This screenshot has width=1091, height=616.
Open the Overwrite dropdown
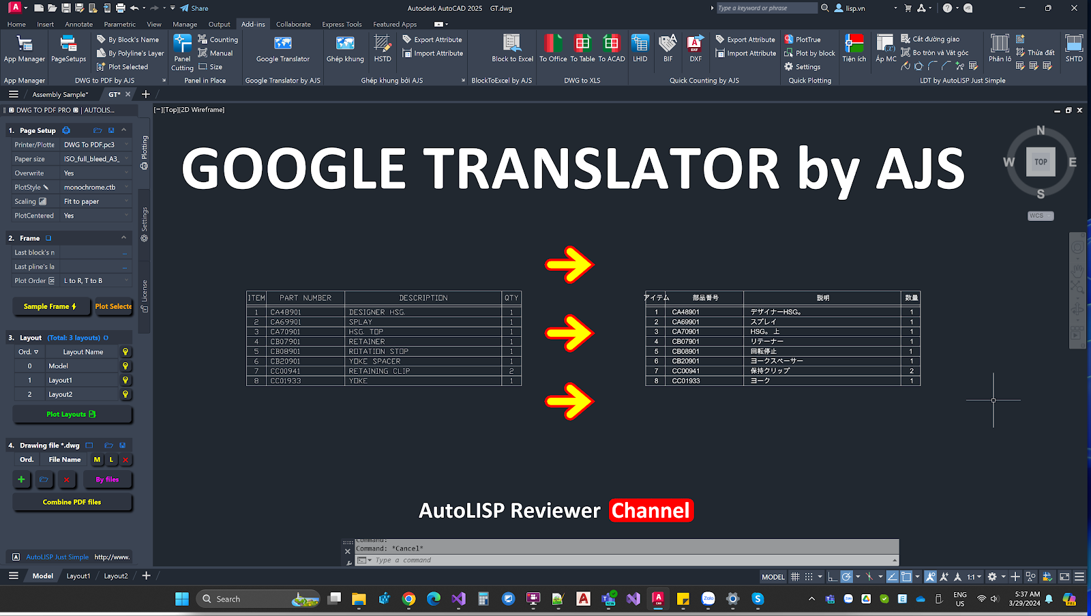coord(95,173)
